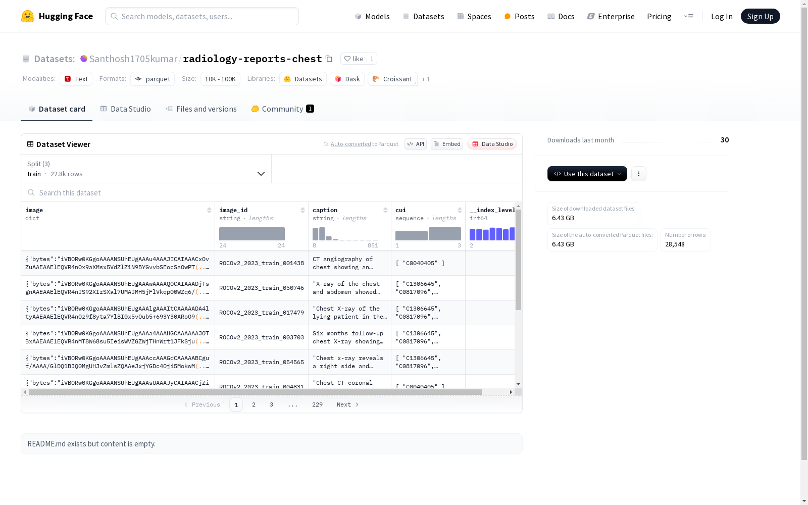Go to the Community tab

click(x=283, y=109)
